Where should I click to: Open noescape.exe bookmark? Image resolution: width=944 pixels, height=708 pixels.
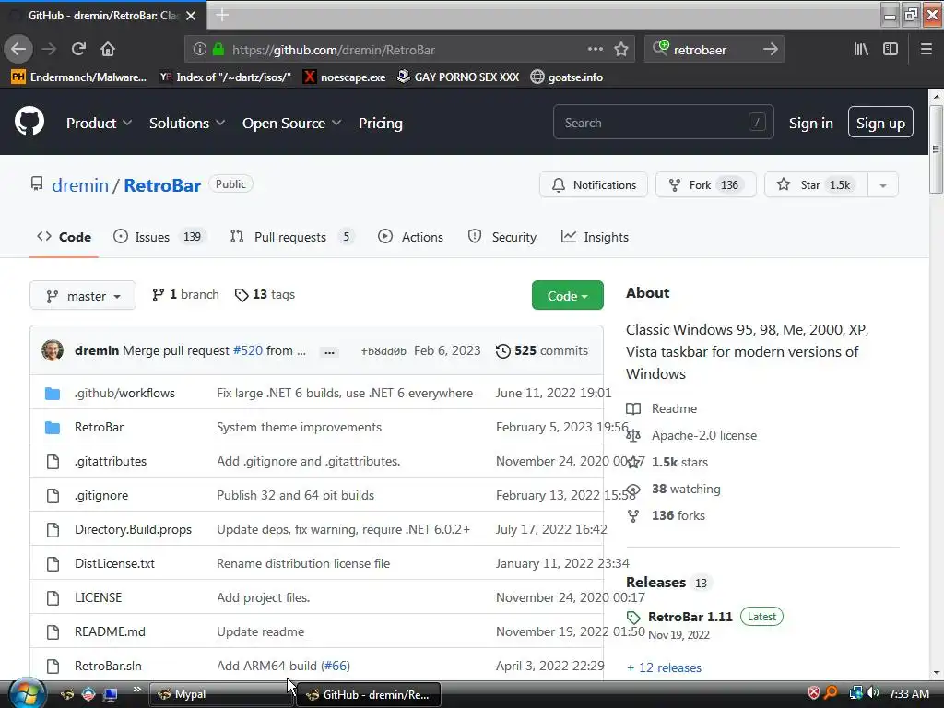click(345, 77)
